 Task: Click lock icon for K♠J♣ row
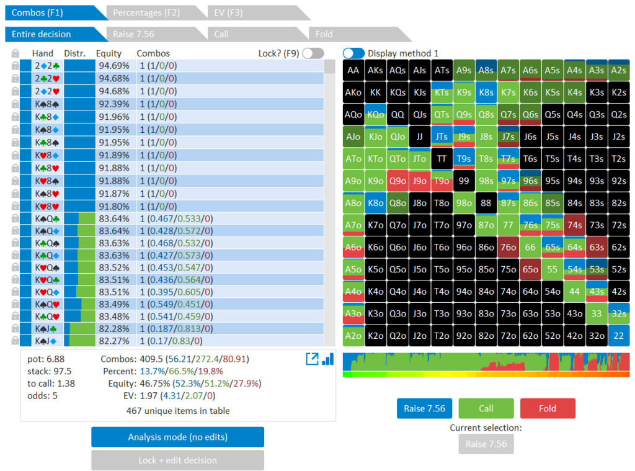point(16,329)
